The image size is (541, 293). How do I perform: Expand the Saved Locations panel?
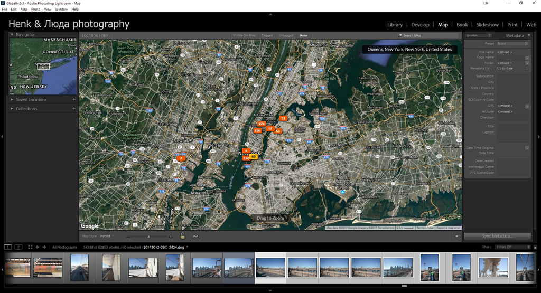coord(12,100)
